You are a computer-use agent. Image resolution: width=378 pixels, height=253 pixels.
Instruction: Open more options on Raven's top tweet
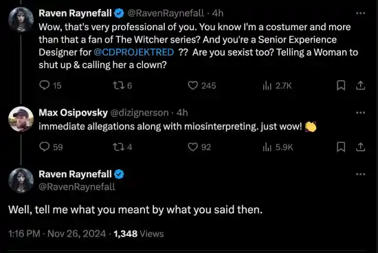[x=361, y=13]
